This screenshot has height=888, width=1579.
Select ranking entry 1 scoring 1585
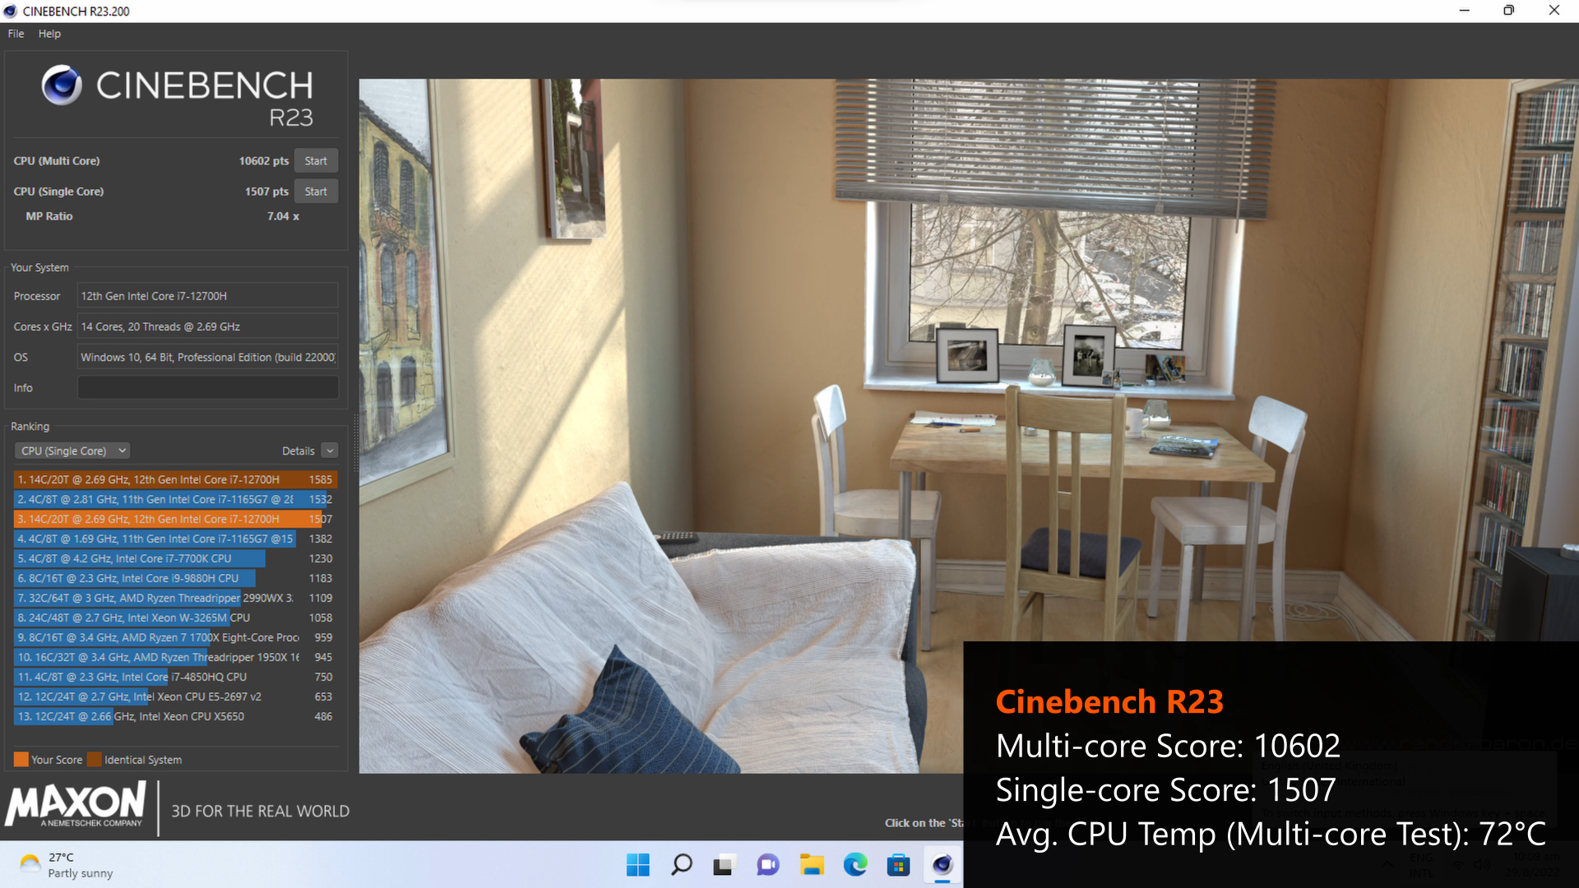tap(175, 479)
